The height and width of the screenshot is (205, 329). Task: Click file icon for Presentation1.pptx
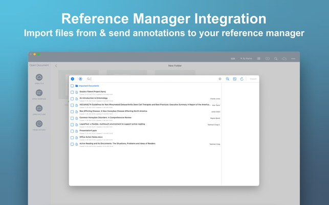[77, 131]
